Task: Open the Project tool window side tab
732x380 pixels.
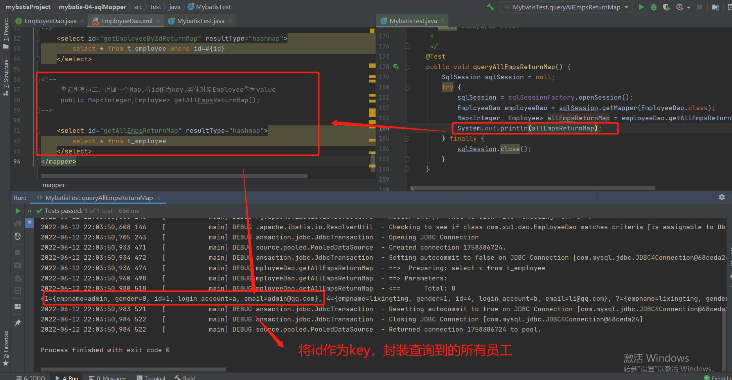Action: pyautogui.click(x=5, y=33)
